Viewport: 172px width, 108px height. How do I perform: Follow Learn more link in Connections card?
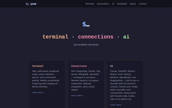click(78, 96)
